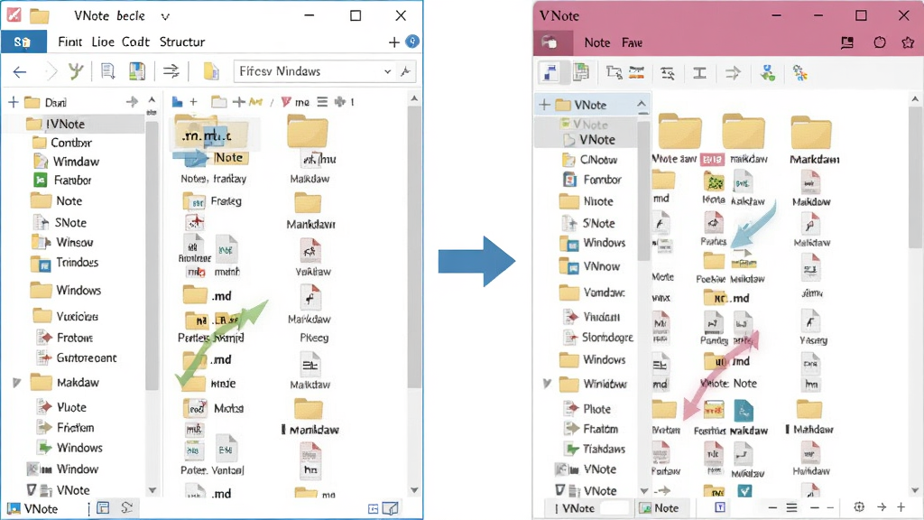Screen dimensions: 924x520
Task: Click the pin icon right of Ffcsv Nindaws
Action: click(405, 71)
